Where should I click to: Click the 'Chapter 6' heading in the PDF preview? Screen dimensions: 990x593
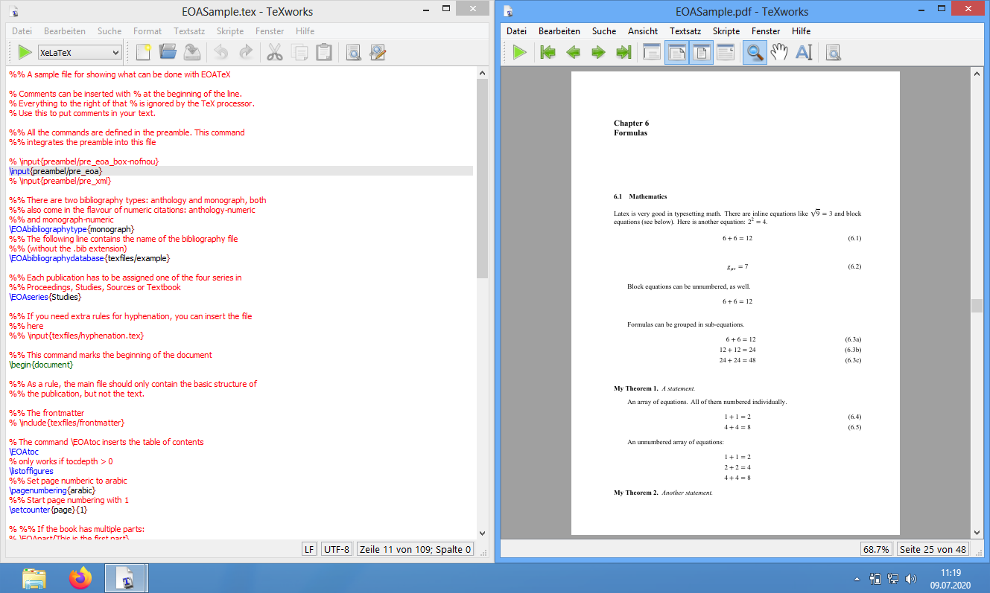pos(631,124)
